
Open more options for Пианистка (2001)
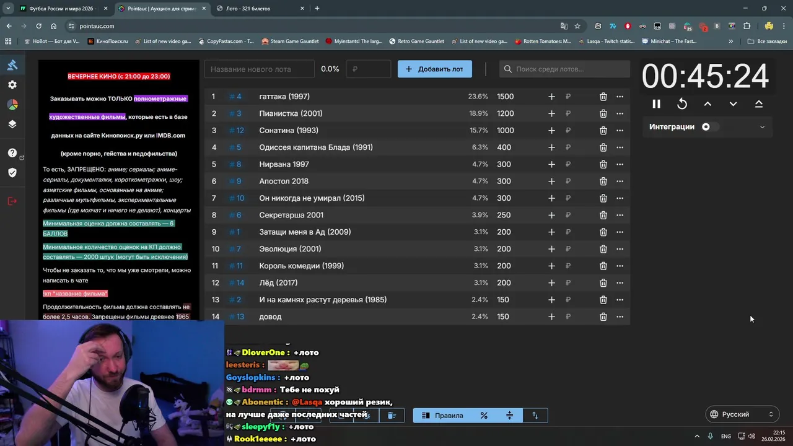(620, 113)
